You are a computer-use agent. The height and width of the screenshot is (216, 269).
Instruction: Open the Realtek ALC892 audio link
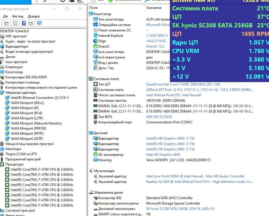(200, 182)
